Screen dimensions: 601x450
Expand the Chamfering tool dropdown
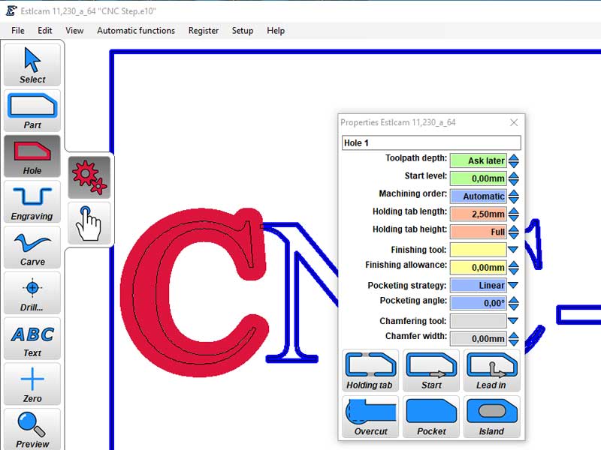click(514, 321)
